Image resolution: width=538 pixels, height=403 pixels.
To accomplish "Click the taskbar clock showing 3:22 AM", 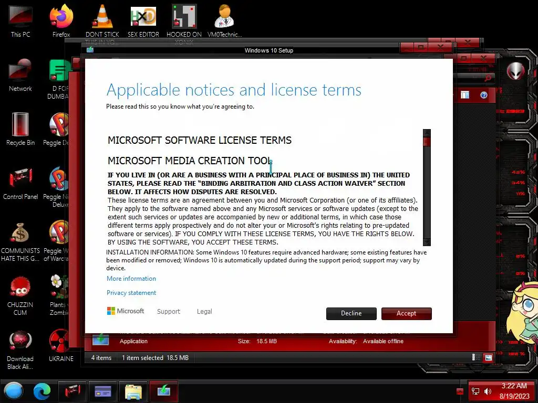I will [514, 391].
